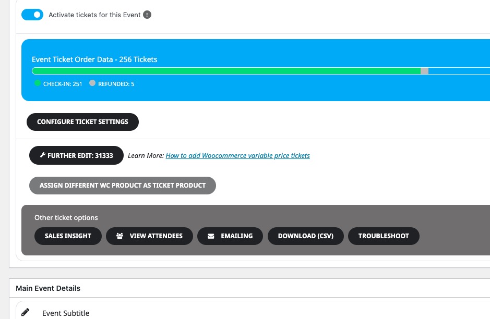Viewport: 490px width, 319px height.
Task: Open the Emailing option
Action: (230, 236)
